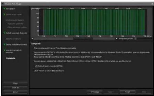Select the Complete step in the sidebar

[11, 58]
